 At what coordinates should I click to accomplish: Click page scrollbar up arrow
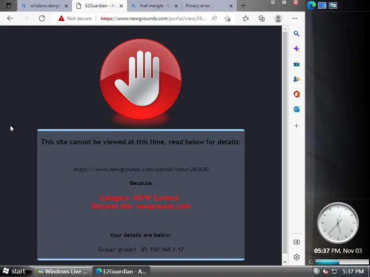285,29
